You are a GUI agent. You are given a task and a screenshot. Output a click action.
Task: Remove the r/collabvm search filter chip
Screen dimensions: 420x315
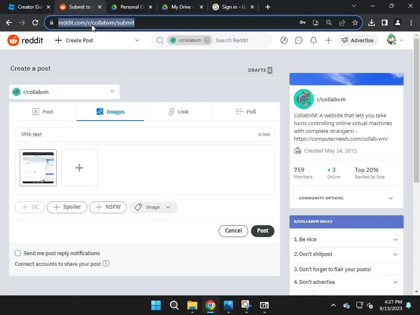(x=207, y=40)
